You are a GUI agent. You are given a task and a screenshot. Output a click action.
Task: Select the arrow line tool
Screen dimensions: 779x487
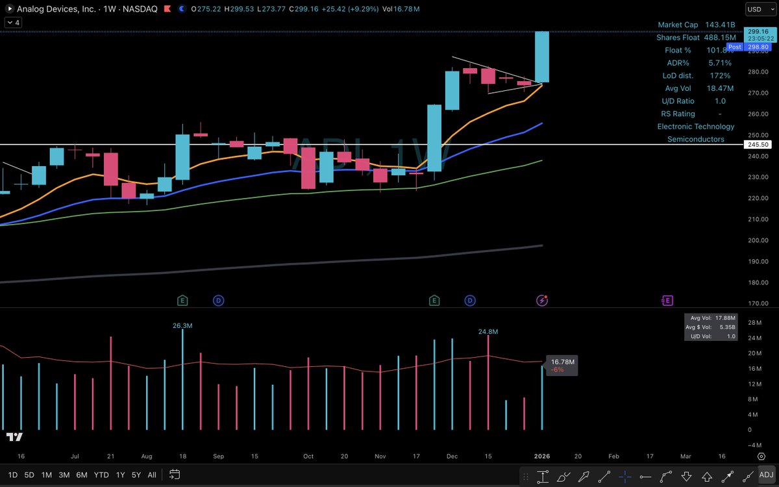point(727,477)
